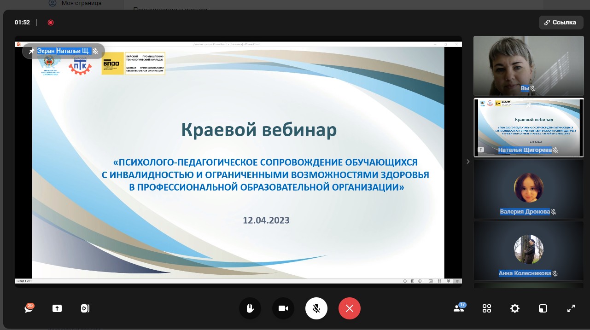Click Валерия Дронова's round avatar
This screenshot has height=330, width=590.
coord(528,188)
